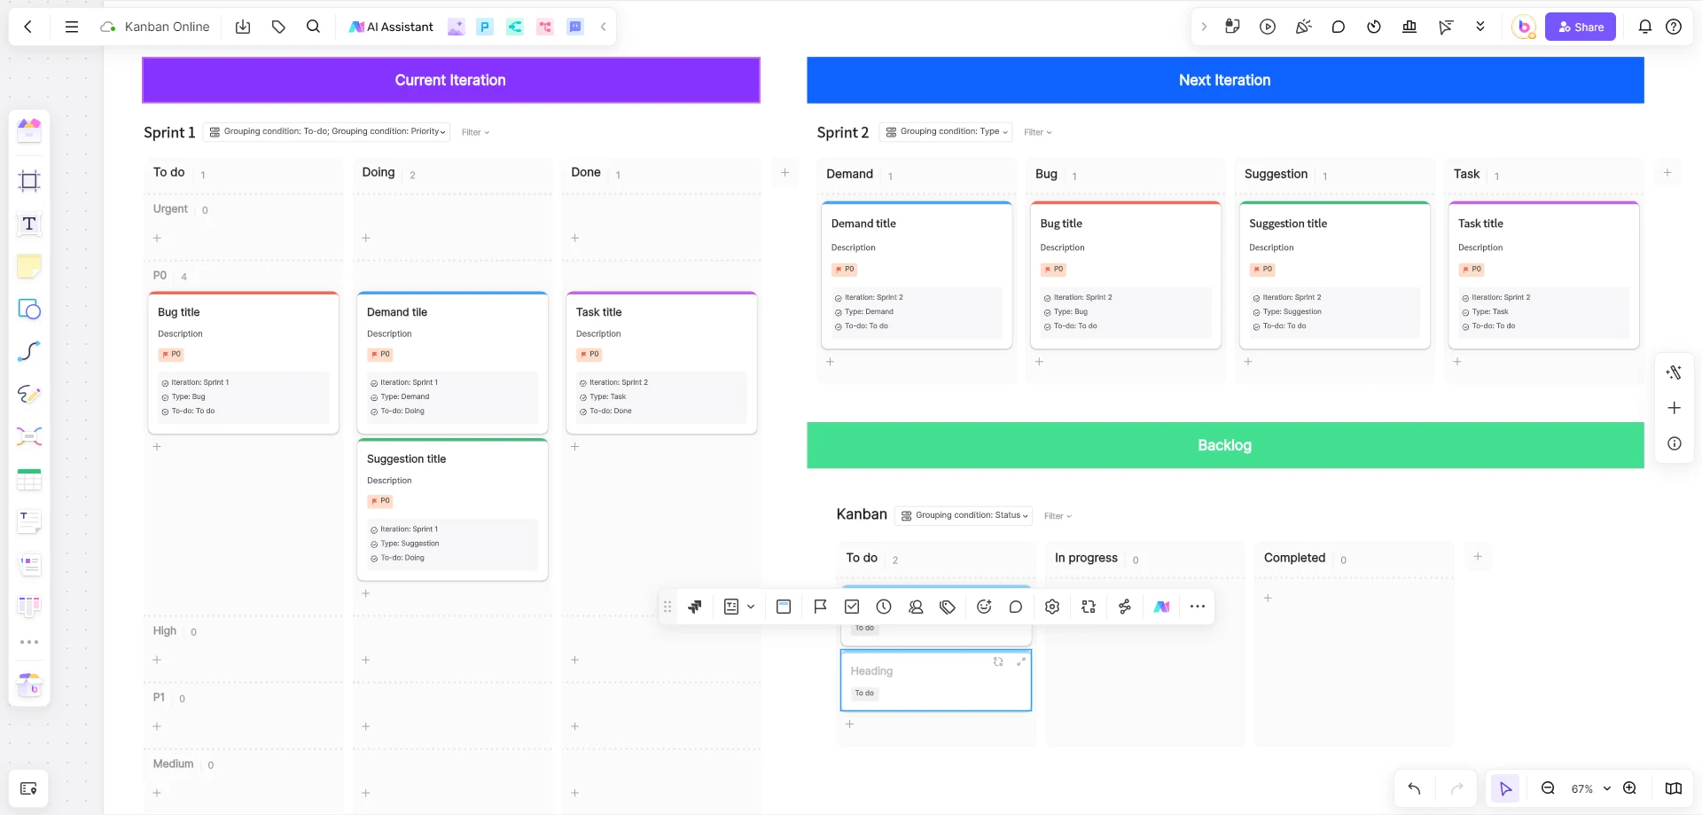Click the assignee people icon in card toolbar
1702x815 pixels.
click(x=916, y=607)
